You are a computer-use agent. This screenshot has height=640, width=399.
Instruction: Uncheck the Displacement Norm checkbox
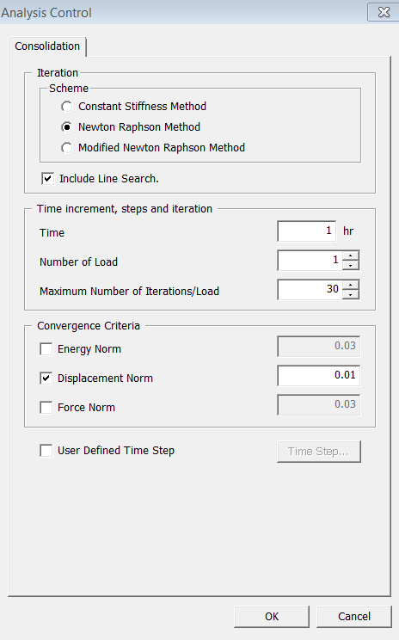[46, 378]
